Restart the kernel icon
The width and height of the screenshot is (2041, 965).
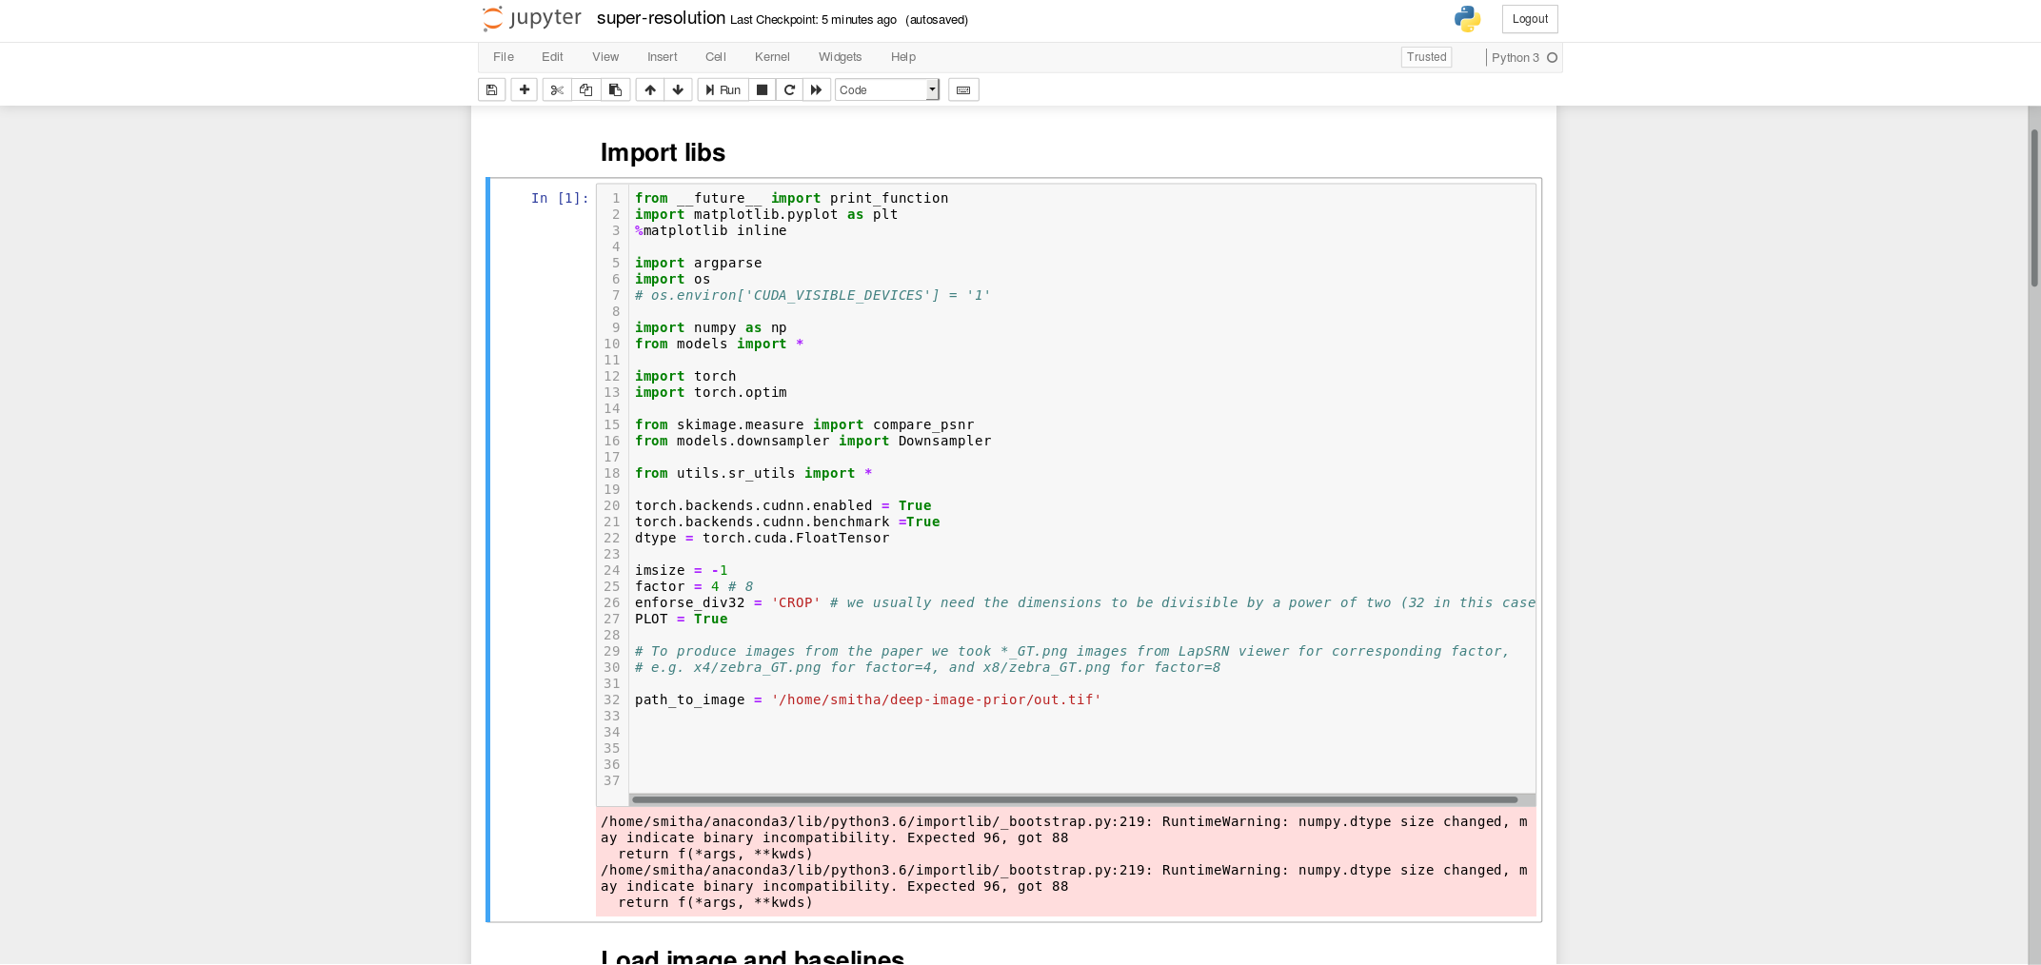[789, 89]
